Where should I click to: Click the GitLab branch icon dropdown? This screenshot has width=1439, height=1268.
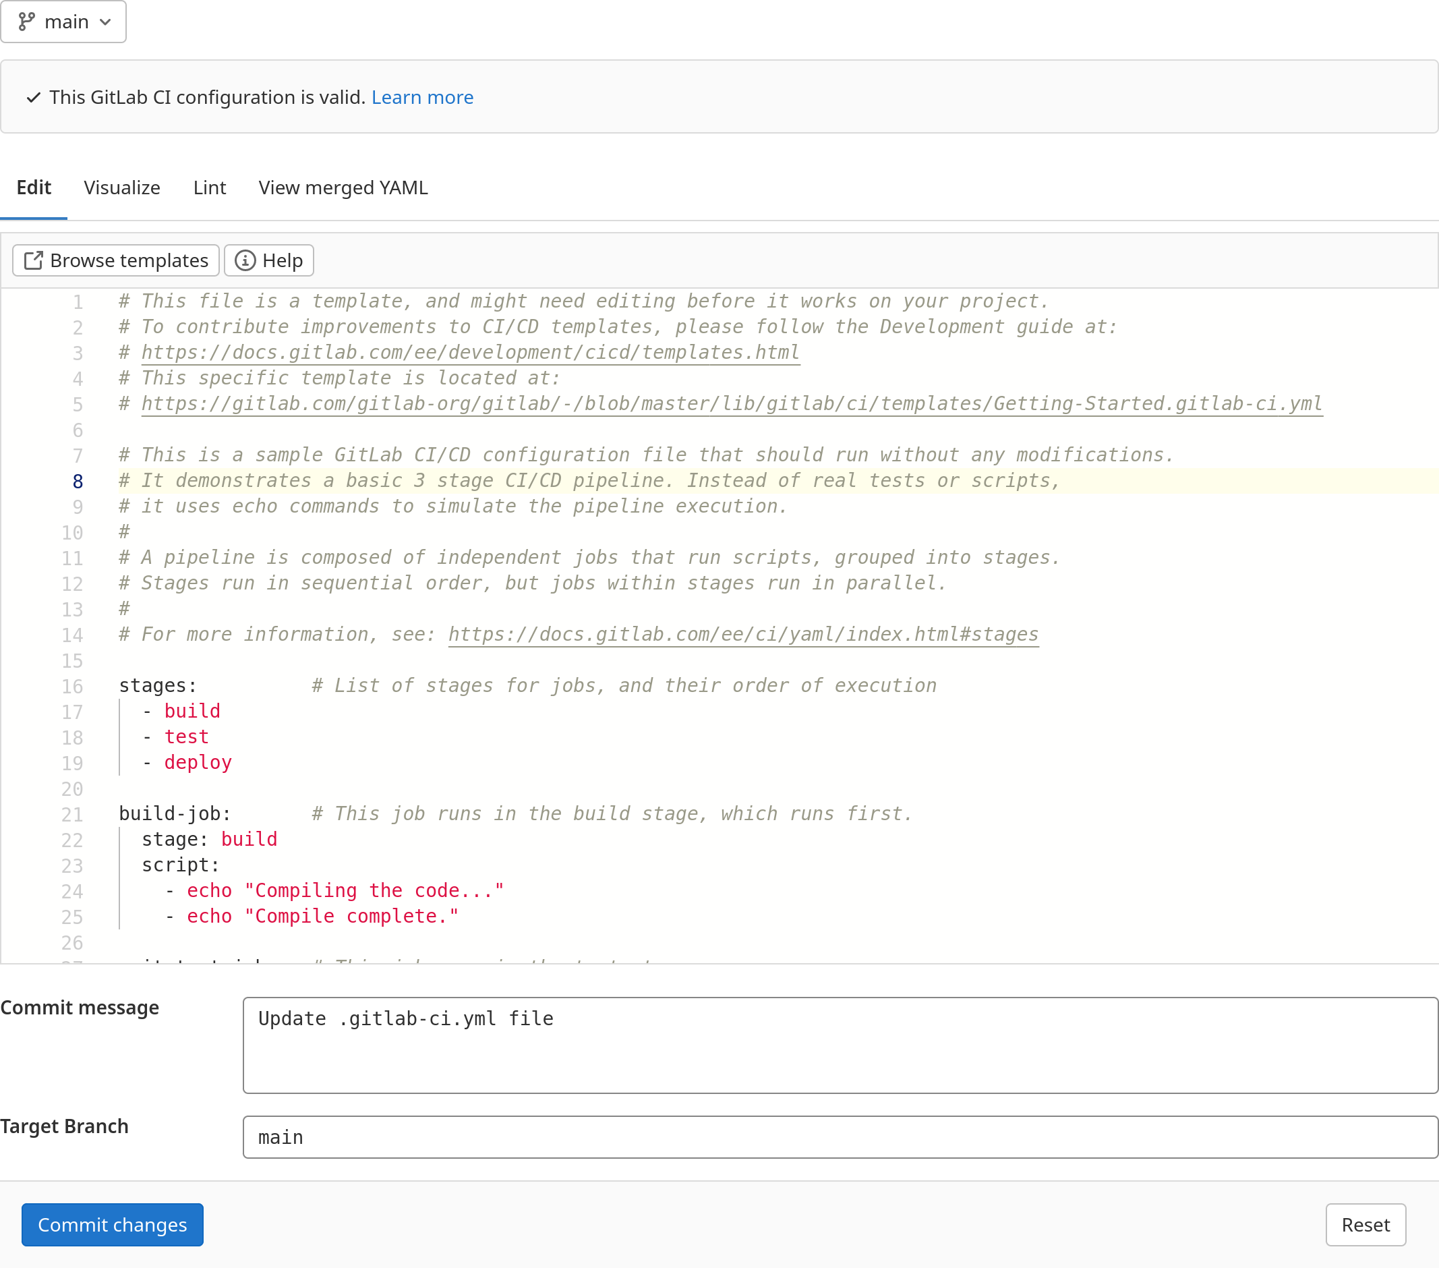[63, 21]
